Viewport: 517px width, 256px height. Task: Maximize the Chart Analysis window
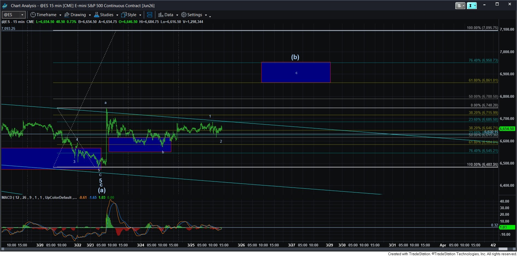[x=497, y=4]
